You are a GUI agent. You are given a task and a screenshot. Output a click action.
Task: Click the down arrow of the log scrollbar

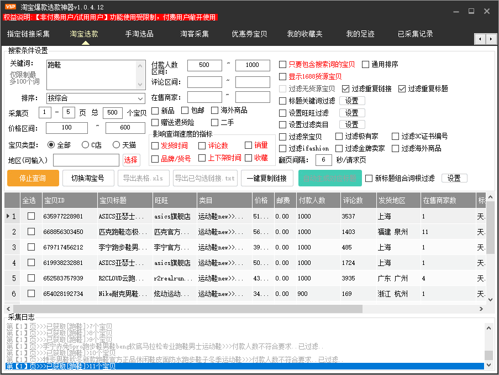[x=488, y=364]
